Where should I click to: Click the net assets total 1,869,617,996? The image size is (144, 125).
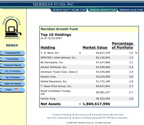pyautogui.click(x=96, y=104)
